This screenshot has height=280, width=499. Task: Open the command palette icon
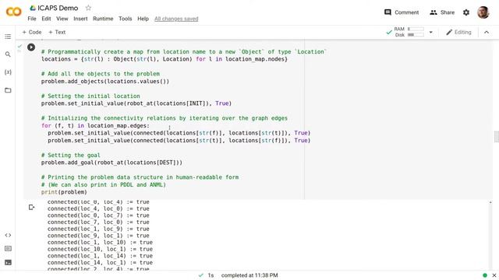[8, 249]
